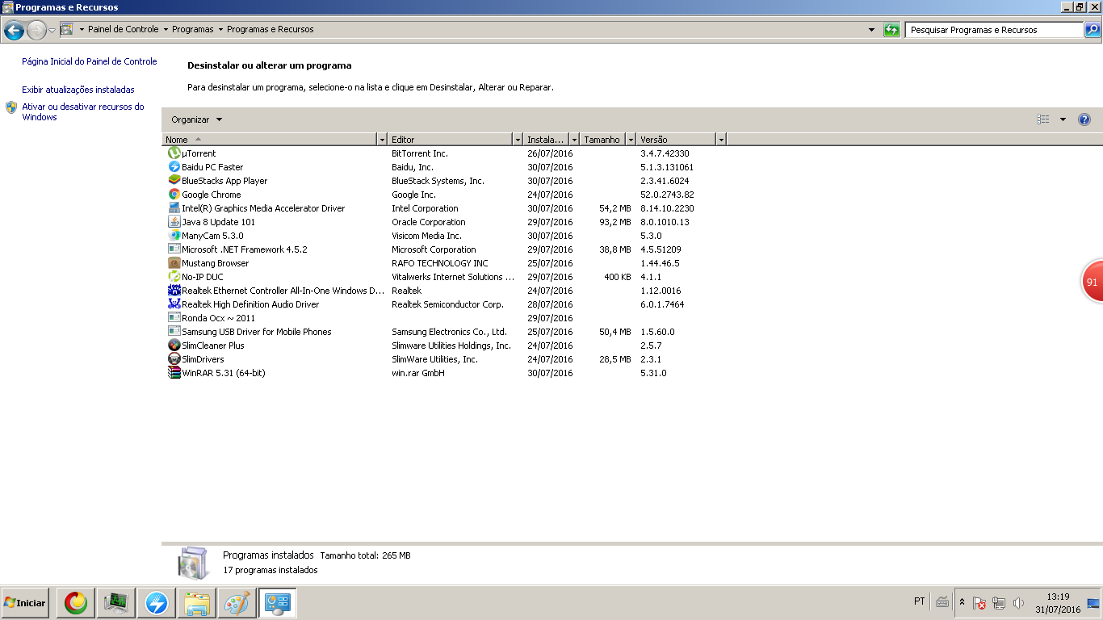Click Painel de Controle breadcrumb
Image resolution: width=1103 pixels, height=620 pixels.
click(x=124, y=29)
